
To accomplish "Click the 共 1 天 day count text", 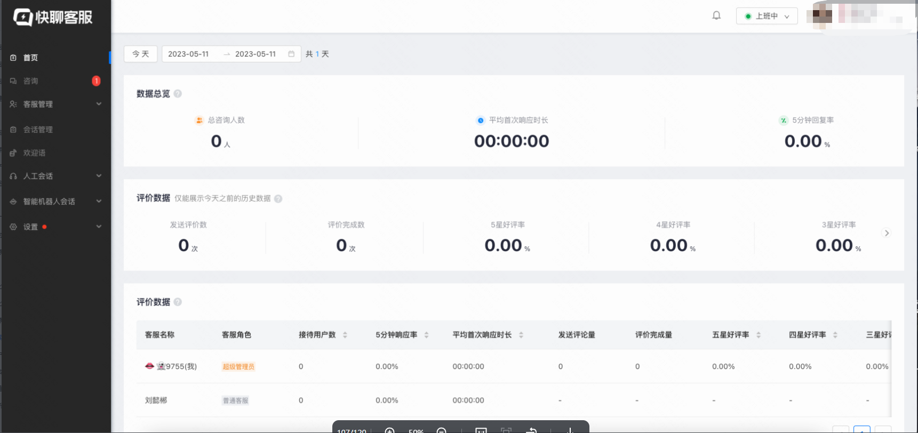I will (x=317, y=54).
